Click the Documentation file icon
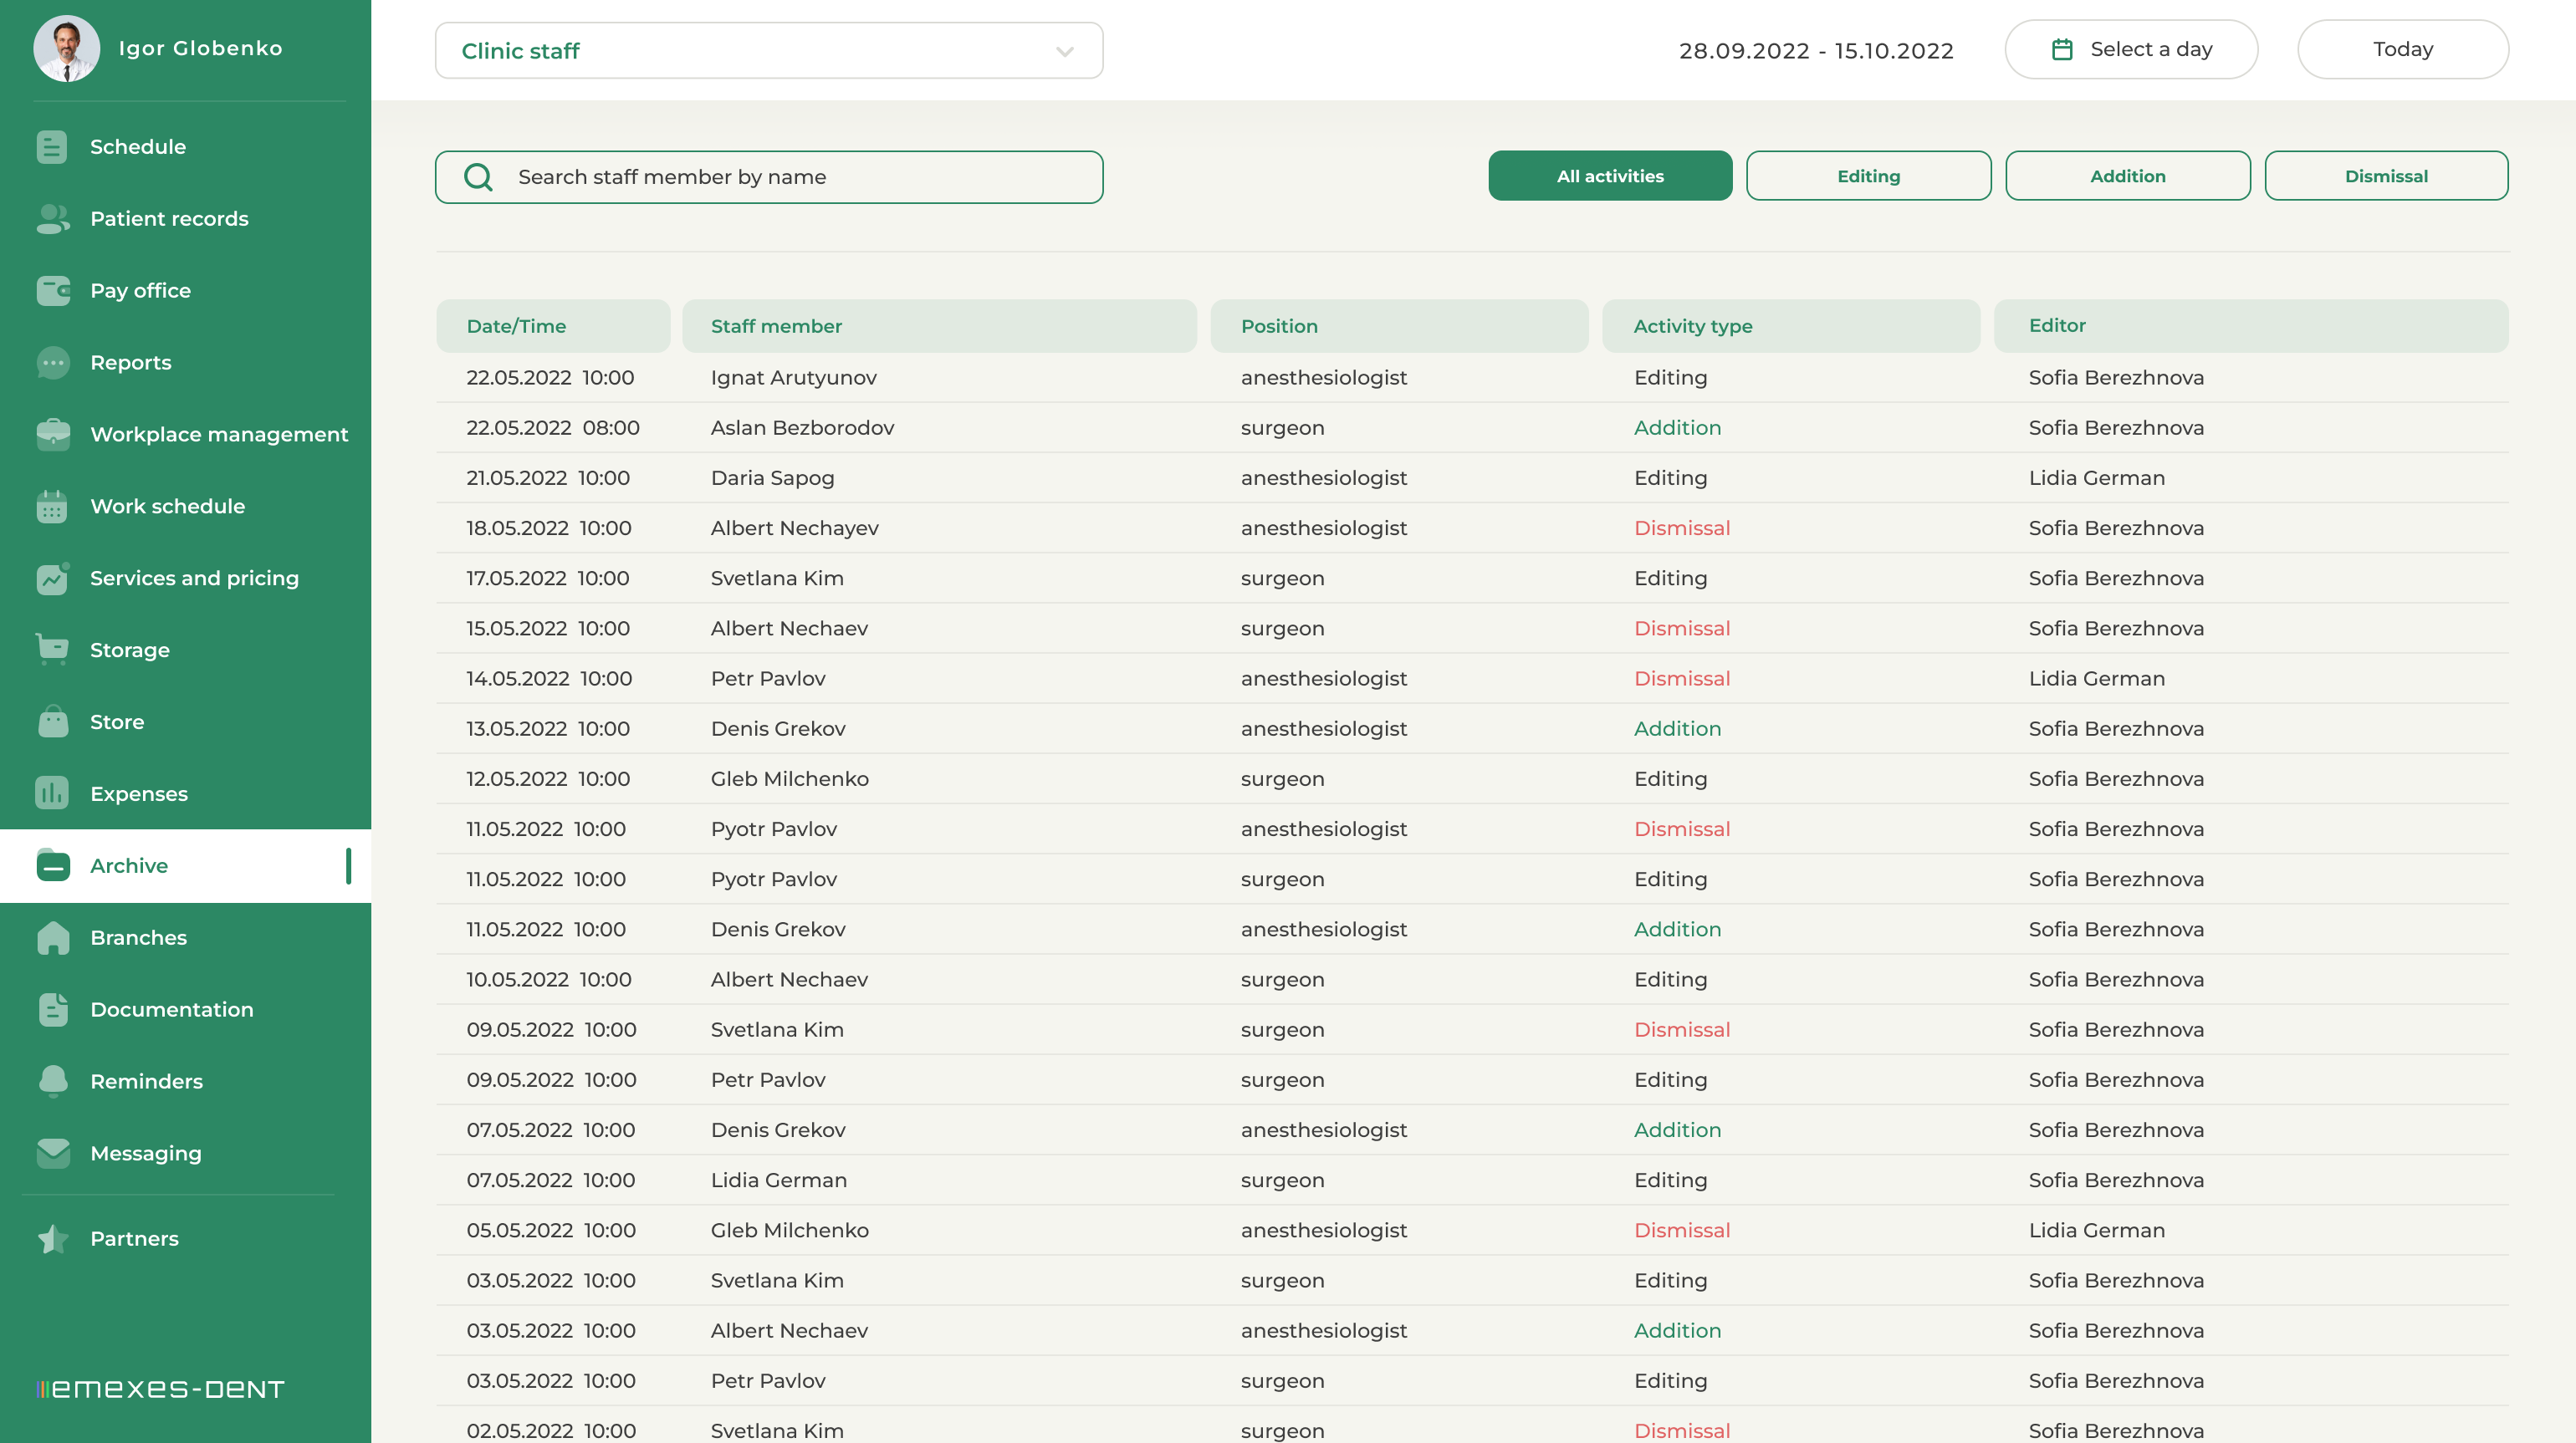This screenshot has width=2576, height=1443. click(52, 1009)
